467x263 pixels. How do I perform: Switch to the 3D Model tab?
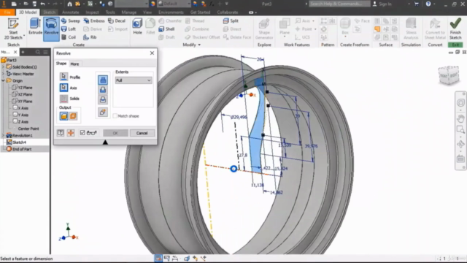click(28, 12)
